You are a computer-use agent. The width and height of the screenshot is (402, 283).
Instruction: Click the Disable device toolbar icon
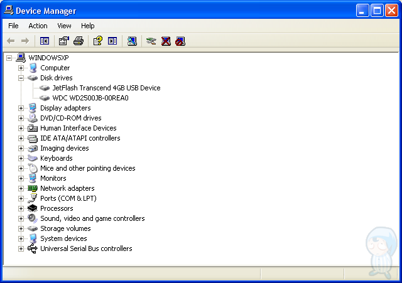pyautogui.click(x=180, y=41)
